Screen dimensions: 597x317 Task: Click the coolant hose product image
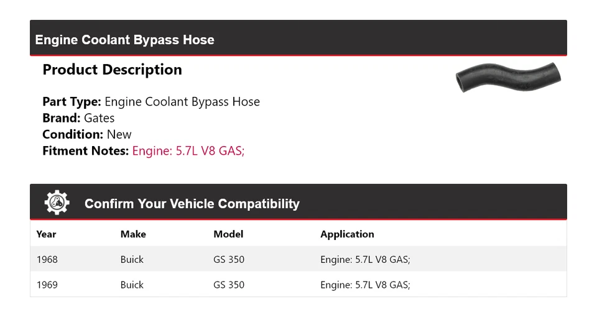point(508,78)
